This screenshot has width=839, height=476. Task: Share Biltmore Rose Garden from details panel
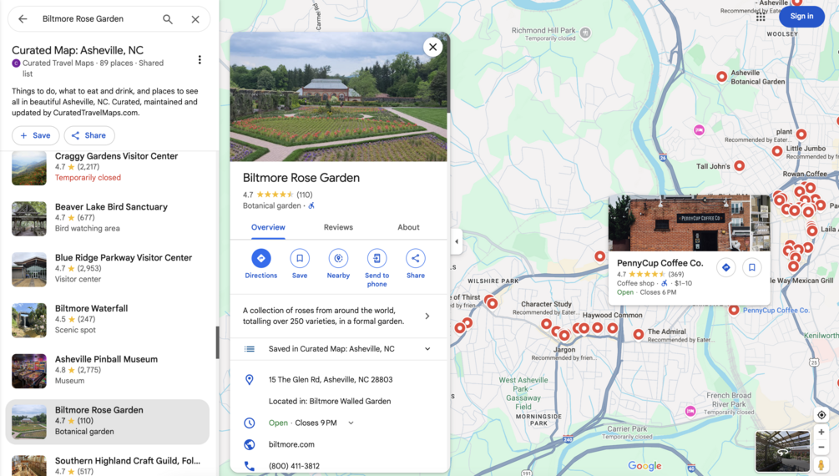(416, 264)
